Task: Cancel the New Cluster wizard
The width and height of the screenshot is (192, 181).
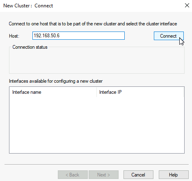Action: (138, 175)
